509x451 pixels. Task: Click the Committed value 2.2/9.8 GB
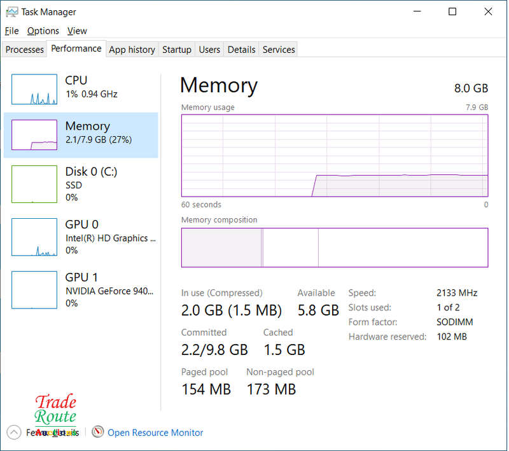(x=214, y=350)
